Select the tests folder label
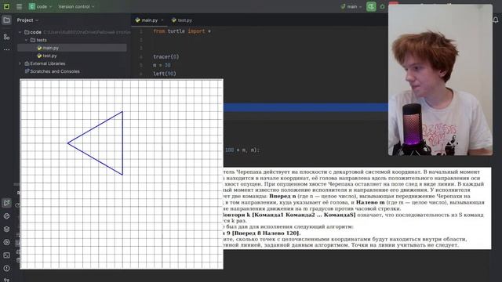Screen dimensions: 502x282 click(x=42, y=40)
